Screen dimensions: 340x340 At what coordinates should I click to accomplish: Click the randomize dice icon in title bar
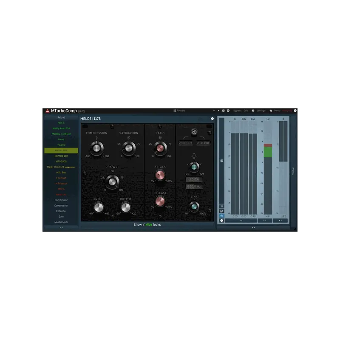[223, 110]
